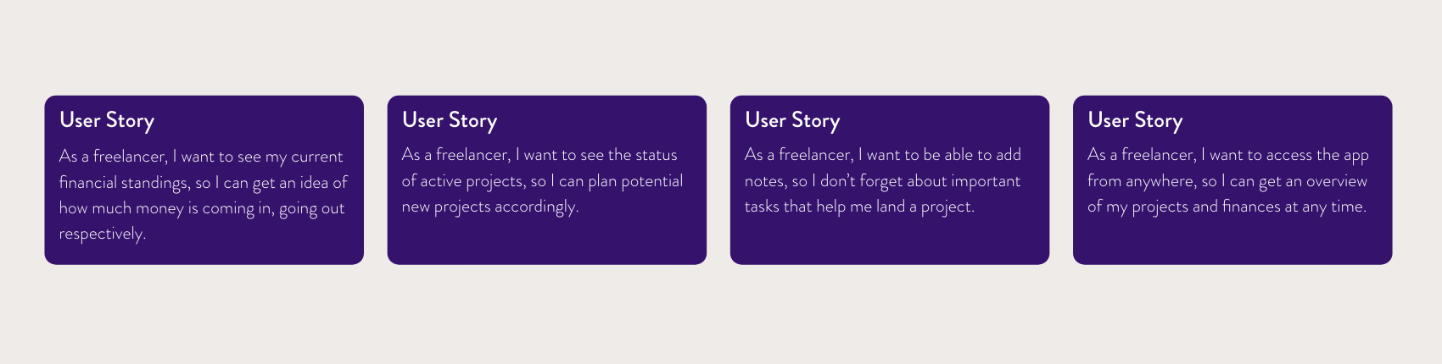
Task: Click text 'plan potential' in second card
Action: [635, 181]
